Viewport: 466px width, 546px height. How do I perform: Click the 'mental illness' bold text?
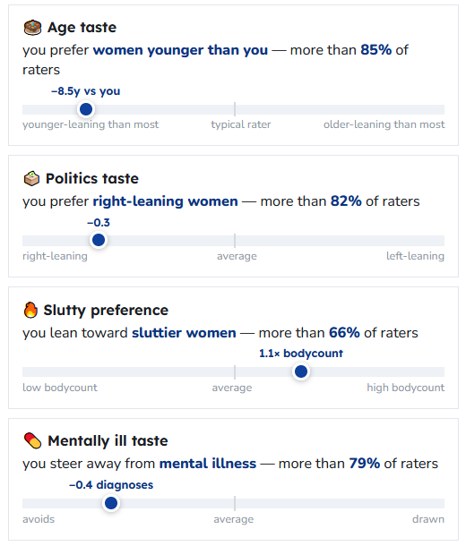pos(208,464)
